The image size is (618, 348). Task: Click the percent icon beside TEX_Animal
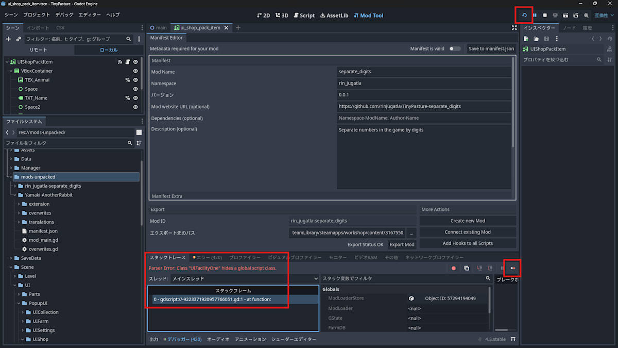click(x=128, y=80)
